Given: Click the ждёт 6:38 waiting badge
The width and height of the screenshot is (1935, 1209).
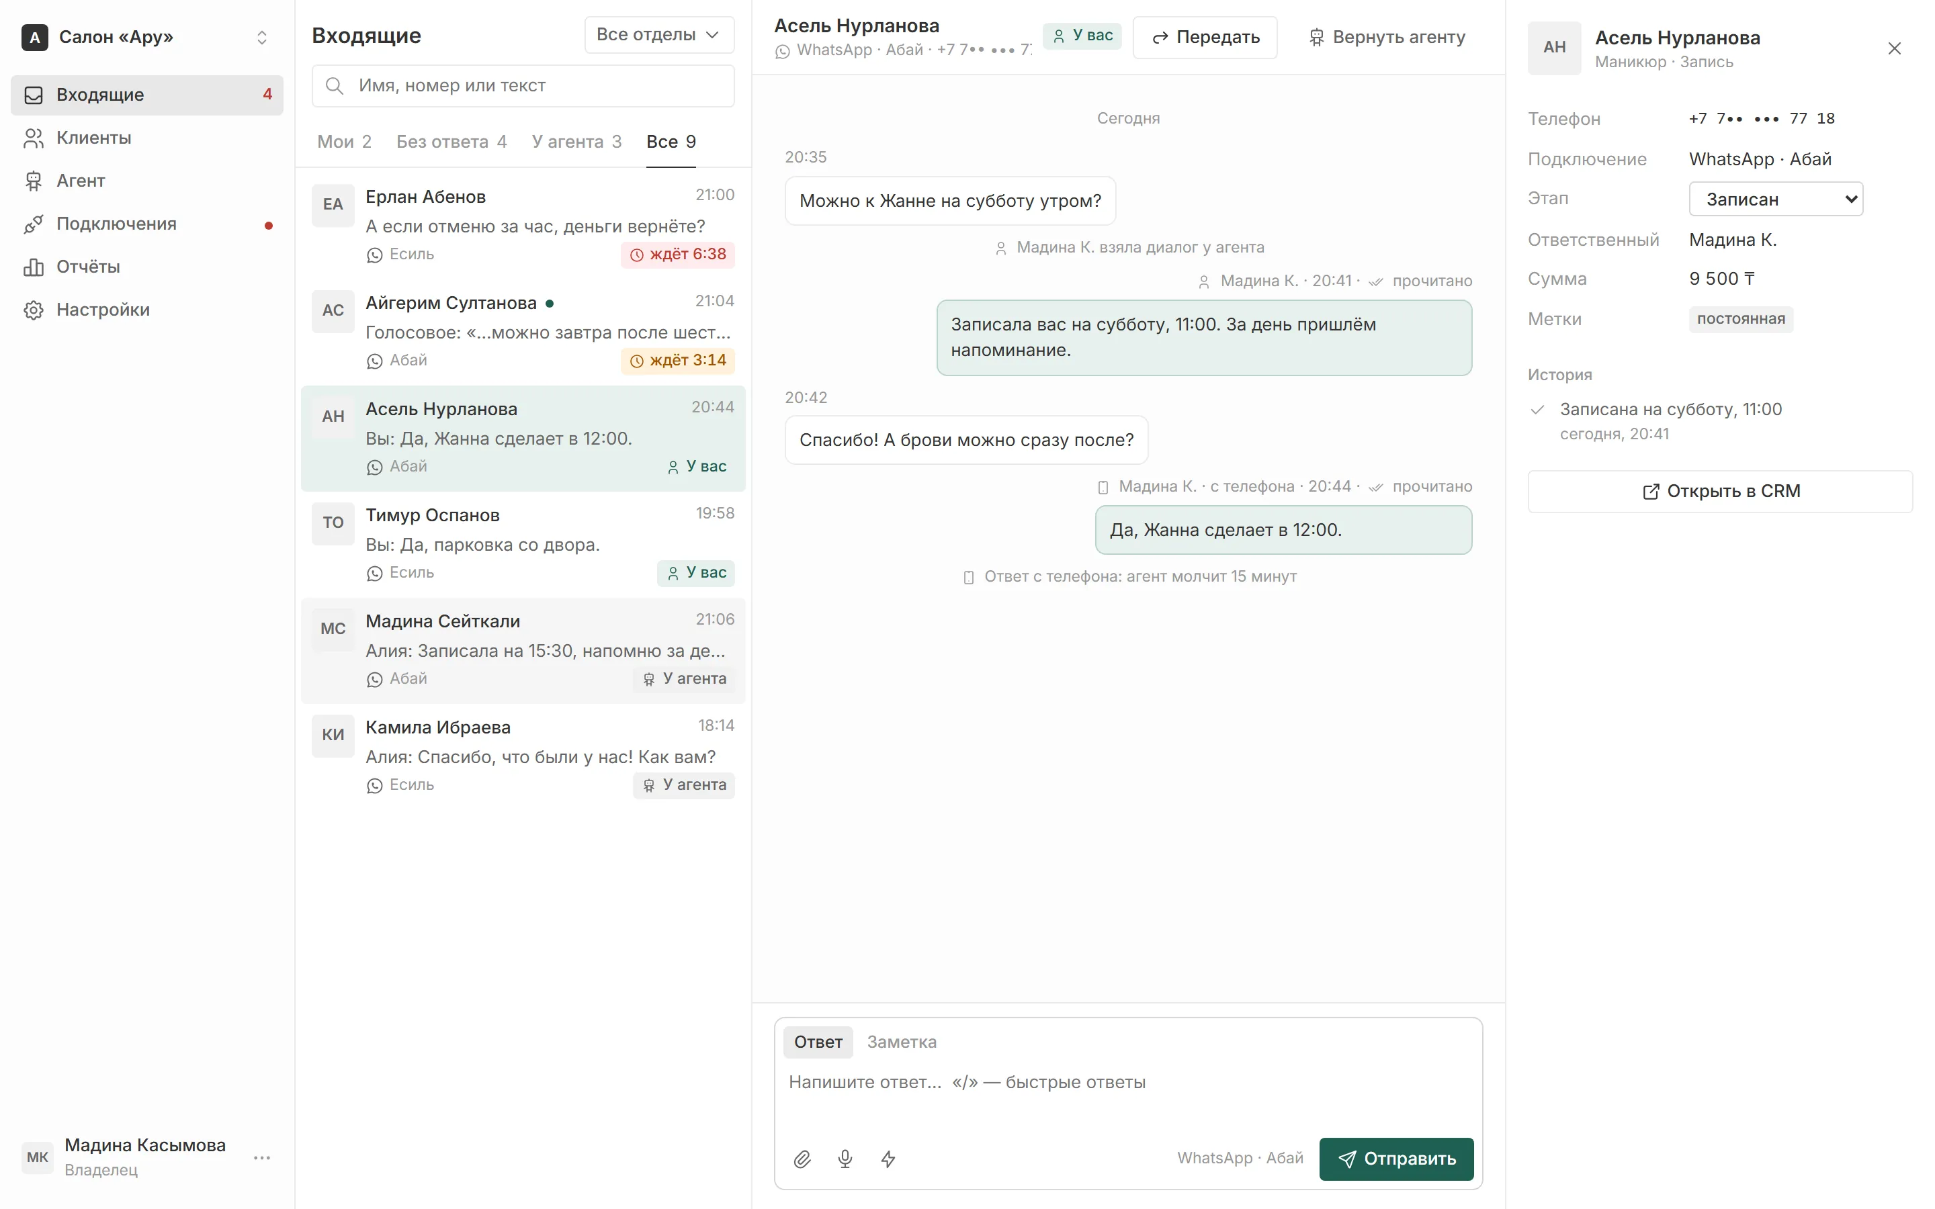Looking at the screenshot, I should tap(677, 255).
